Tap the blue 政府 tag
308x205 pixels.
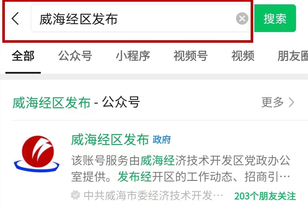pyautogui.click(x=162, y=140)
